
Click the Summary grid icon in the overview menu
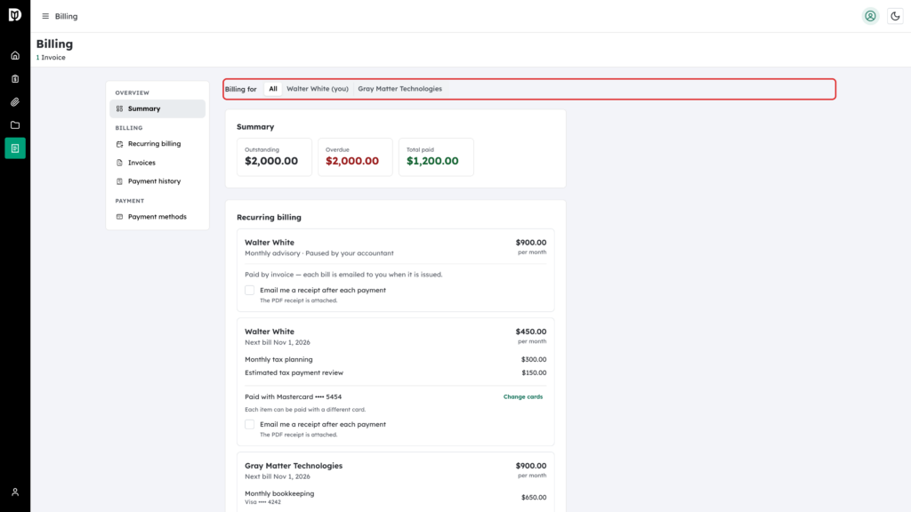120,108
